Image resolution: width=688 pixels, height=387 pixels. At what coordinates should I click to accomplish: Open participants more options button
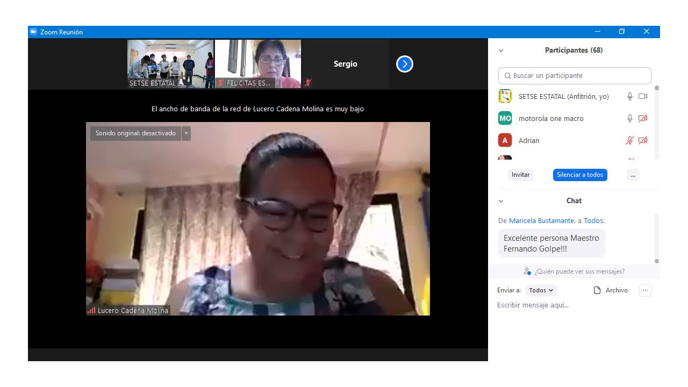[633, 175]
